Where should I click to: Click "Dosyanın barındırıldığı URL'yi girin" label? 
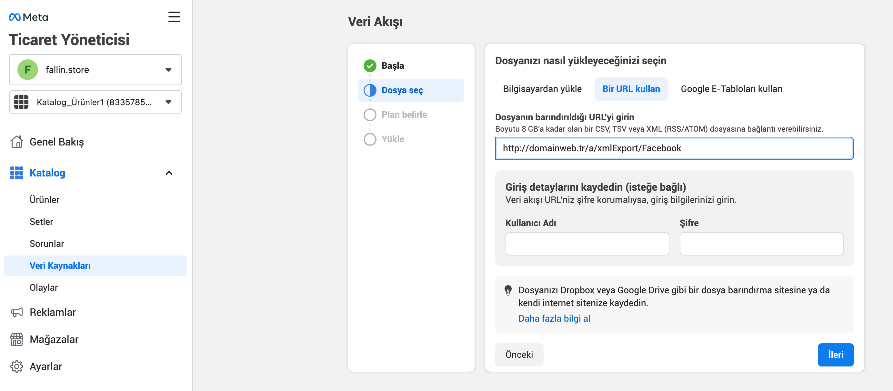[x=564, y=117]
